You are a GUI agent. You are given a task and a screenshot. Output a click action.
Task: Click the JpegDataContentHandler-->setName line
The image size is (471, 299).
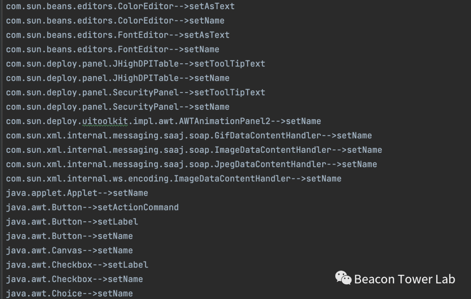(191, 165)
